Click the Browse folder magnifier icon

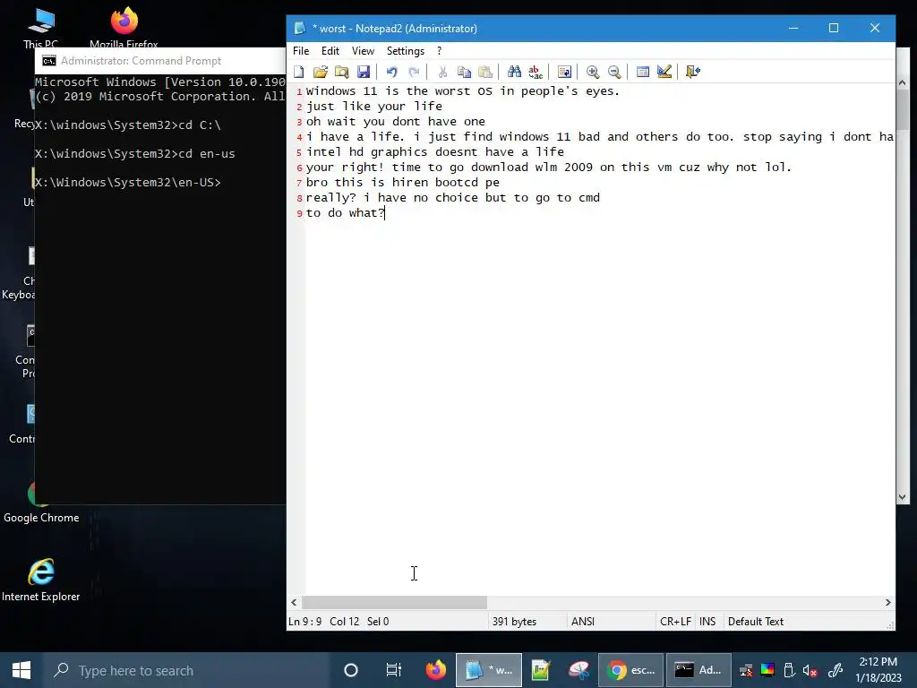[x=341, y=72]
